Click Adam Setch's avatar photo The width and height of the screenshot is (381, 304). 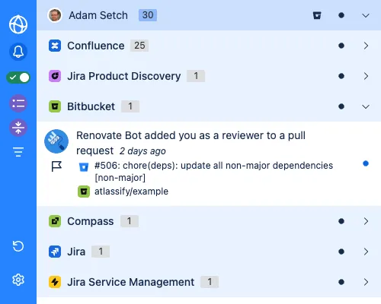55,15
